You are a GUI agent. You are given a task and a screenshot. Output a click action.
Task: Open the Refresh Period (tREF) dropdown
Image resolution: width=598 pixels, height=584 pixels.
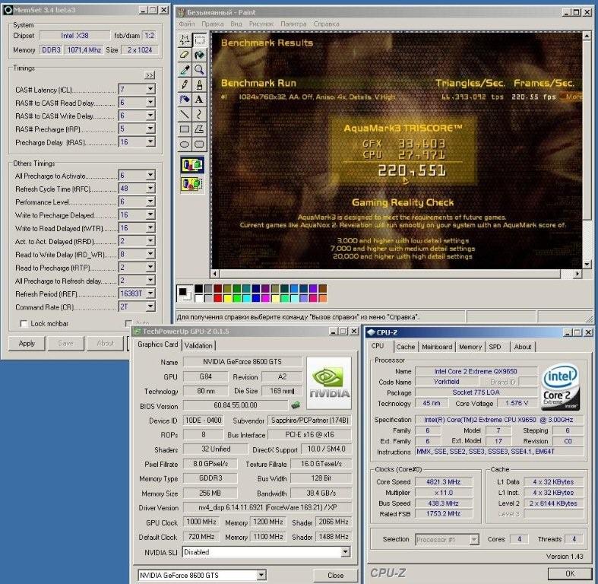(x=150, y=294)
